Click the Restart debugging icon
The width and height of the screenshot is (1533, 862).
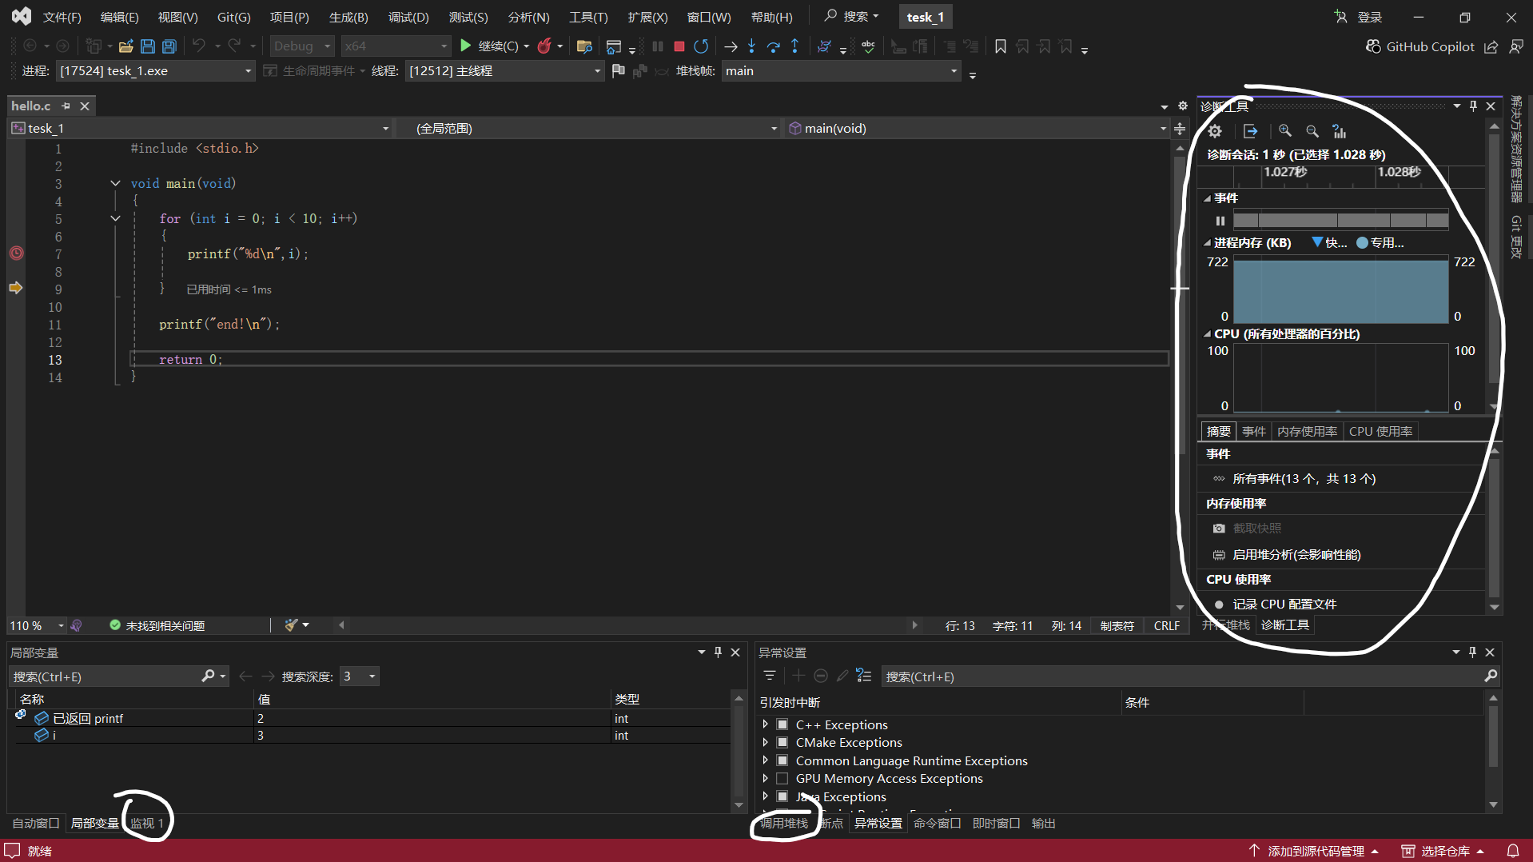[701, 46]
